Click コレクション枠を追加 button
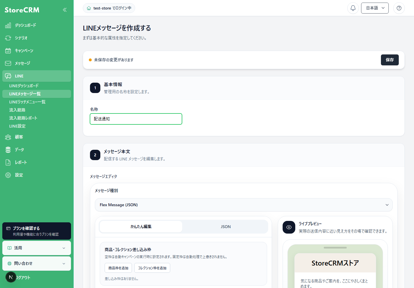The image size is (414, 288). tap(152, 268)
